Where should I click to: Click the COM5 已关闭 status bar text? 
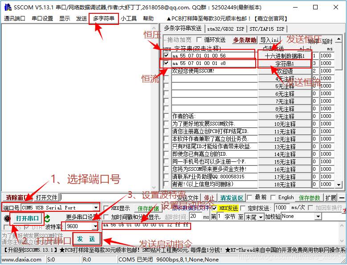click(136, 260)
